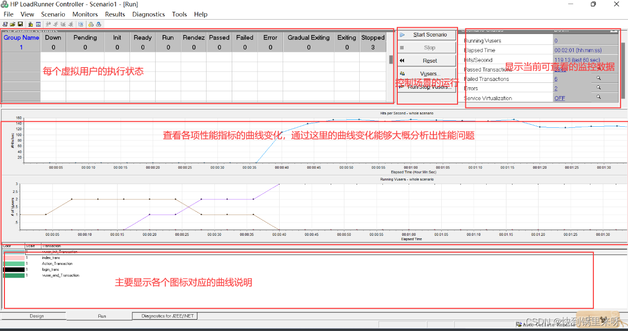Open the Tools menu
This screenshot has width=628, height=331.
179,14
